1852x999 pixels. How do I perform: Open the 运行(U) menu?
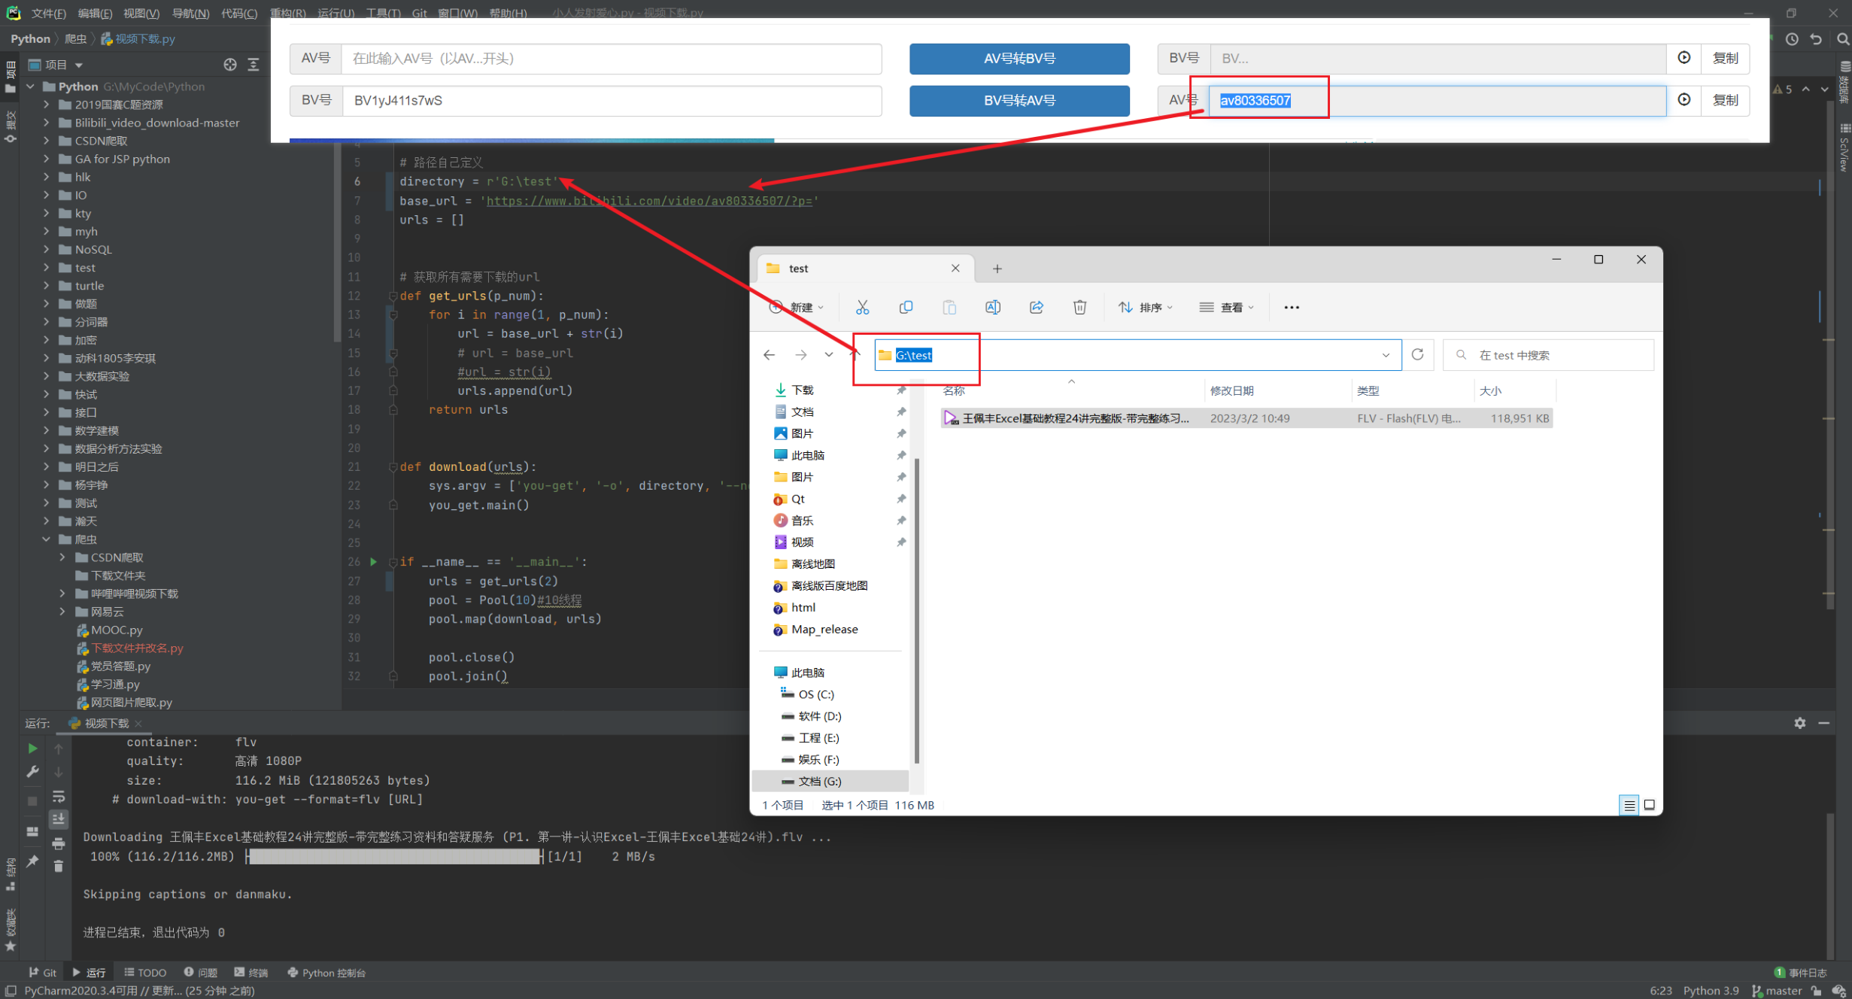[335, 13]
